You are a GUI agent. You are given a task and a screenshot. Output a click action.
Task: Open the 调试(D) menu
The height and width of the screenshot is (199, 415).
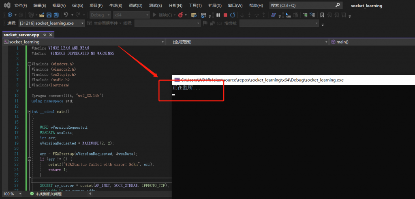tap(135, 6)
